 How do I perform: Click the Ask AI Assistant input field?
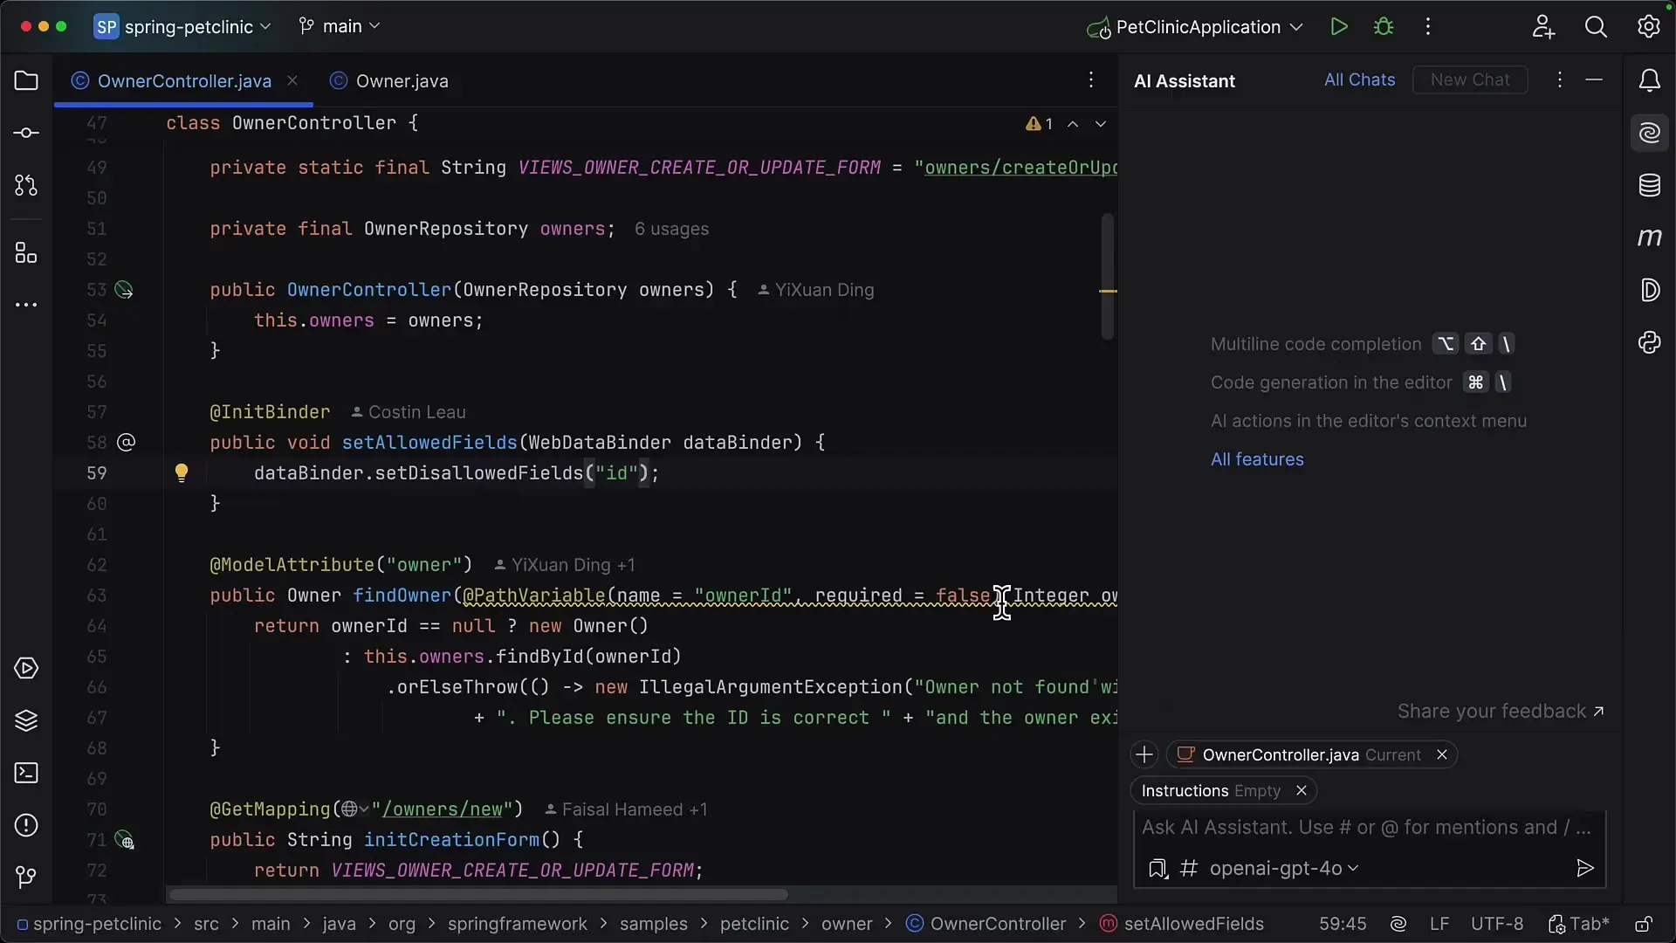pos(1367,827)
